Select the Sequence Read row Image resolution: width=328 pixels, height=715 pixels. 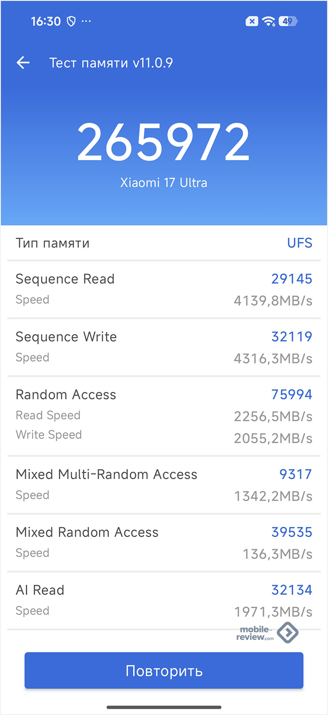164,289
